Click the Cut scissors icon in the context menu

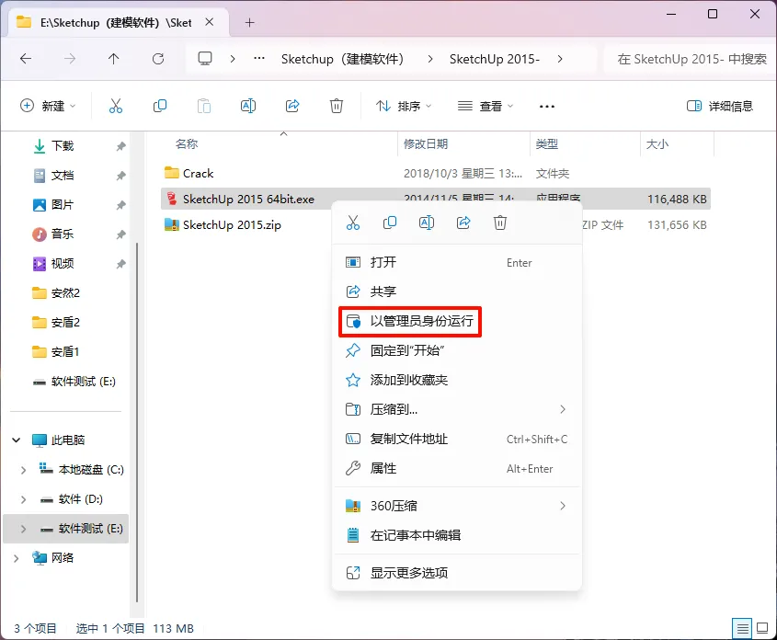point(353,223)
